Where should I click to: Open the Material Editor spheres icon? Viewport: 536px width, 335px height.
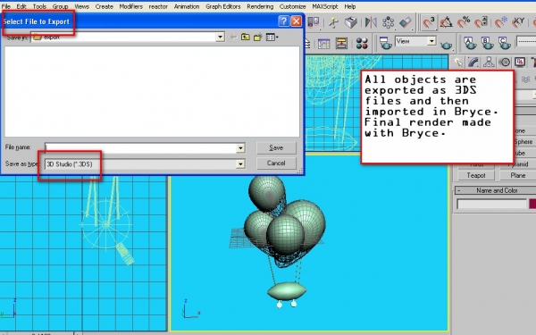pyautogui.click(x=362, y=44)
